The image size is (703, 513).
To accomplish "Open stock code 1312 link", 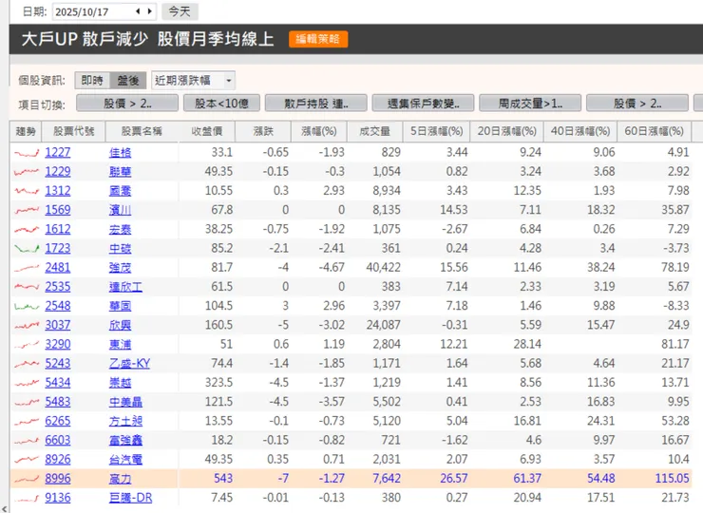I will (58, 191).
